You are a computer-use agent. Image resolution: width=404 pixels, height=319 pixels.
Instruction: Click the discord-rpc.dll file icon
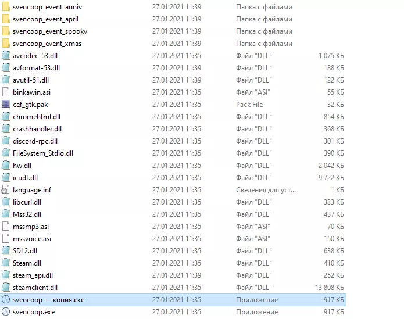[6, 141]
